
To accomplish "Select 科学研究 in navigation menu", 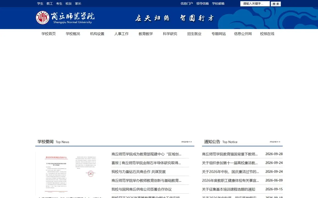I will (x=170, y=34).
